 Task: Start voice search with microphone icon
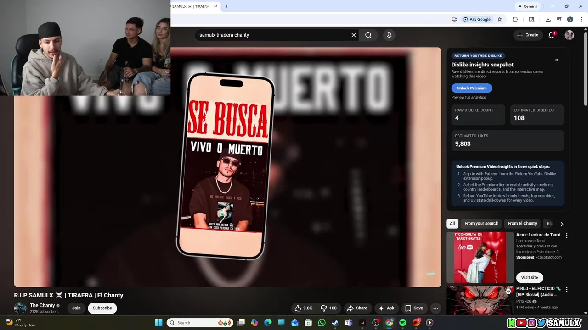click(389, 35)
